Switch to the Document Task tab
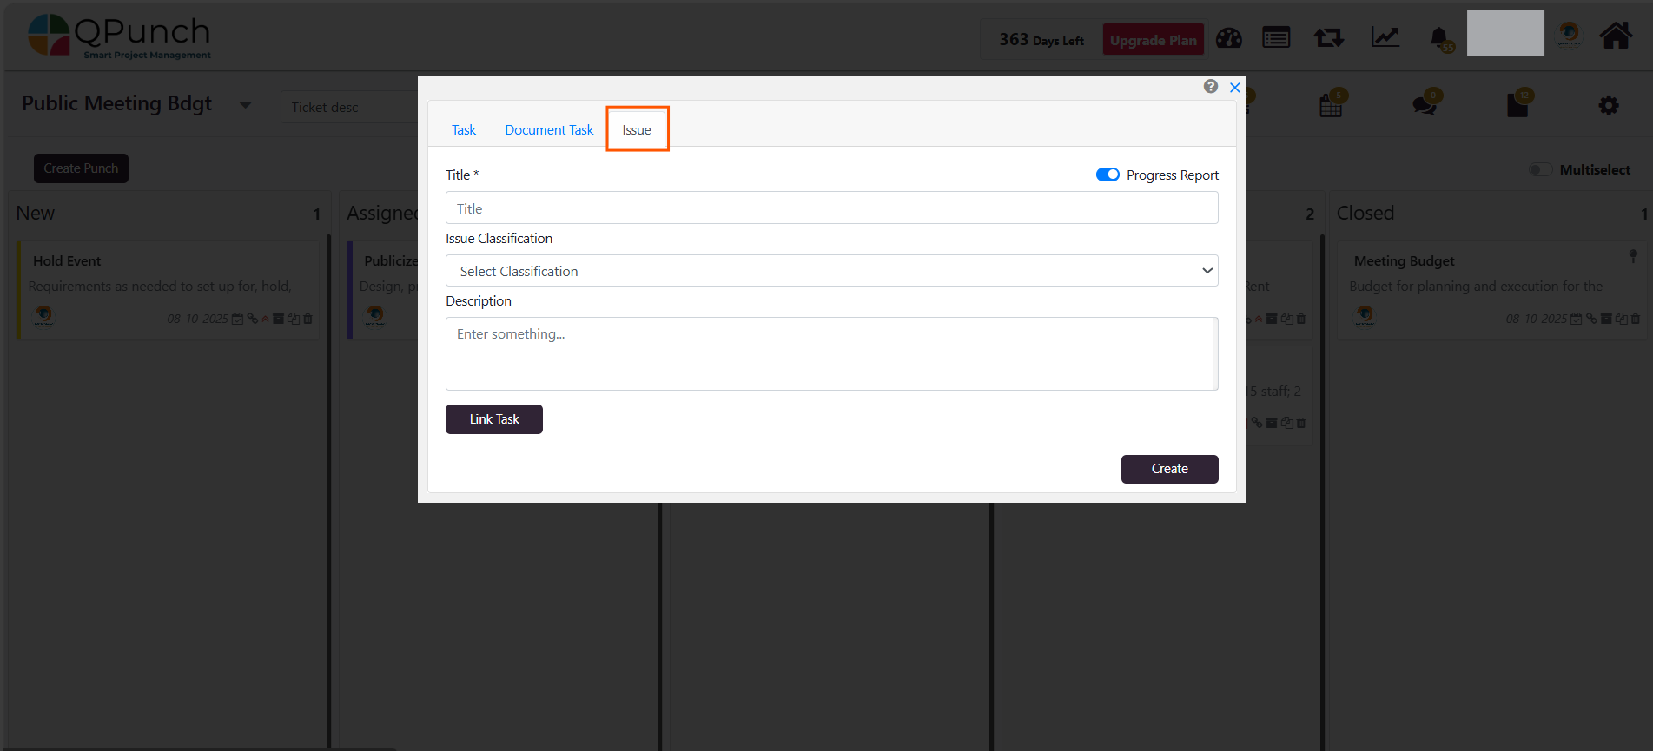 (549, 130)
